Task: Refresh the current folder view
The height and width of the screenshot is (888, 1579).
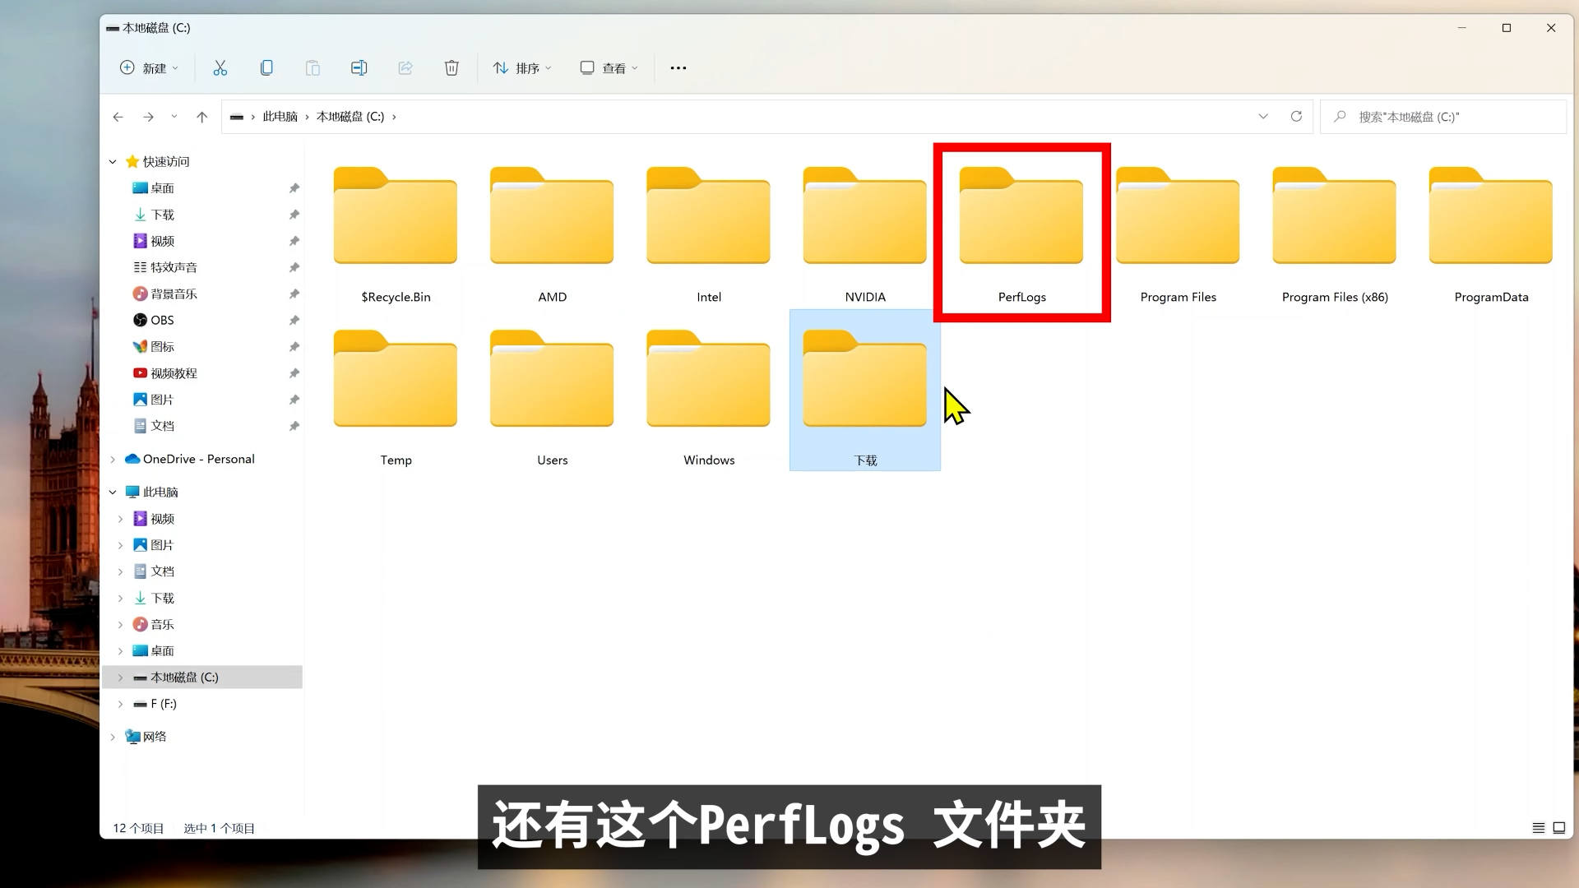Action: pos(1296,116)
